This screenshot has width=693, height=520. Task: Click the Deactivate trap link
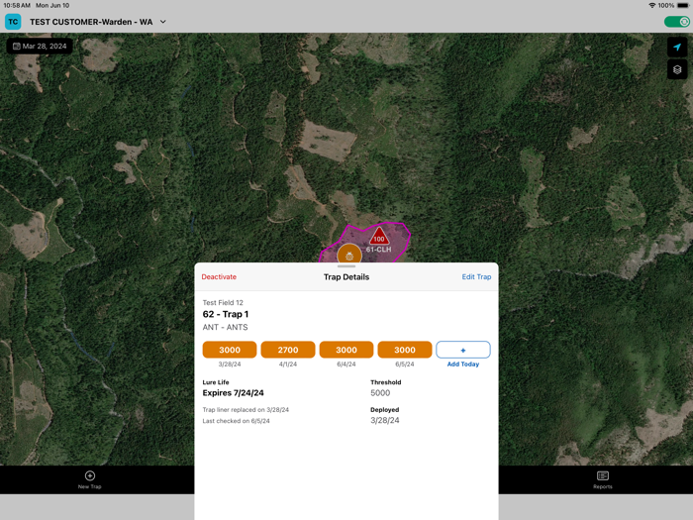pos(219,276)
